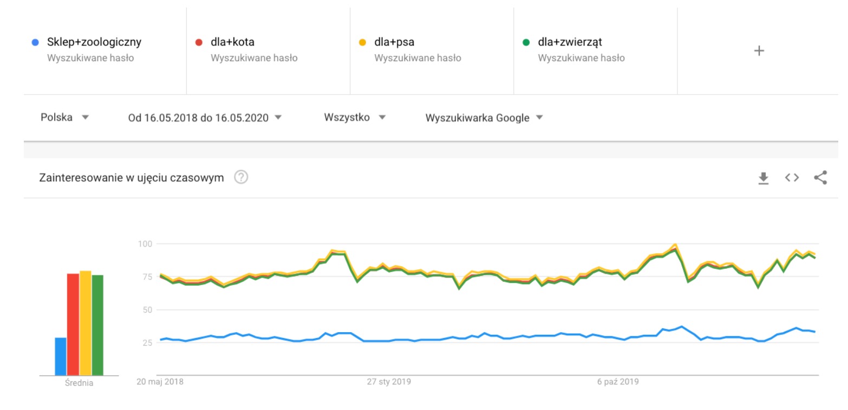Viewport: 848px width, 410px height.
Task: Open the Wyszukiwarka Google search type dropdown
Action: coord(484,117)
